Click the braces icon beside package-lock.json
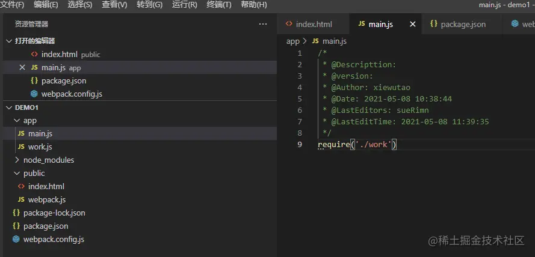Image resolution: width=535 pixels, height=257 pixels. [x=16, y=213]
